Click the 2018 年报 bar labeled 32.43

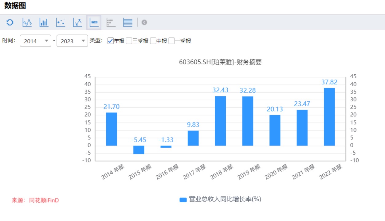[x=220, y=121]
